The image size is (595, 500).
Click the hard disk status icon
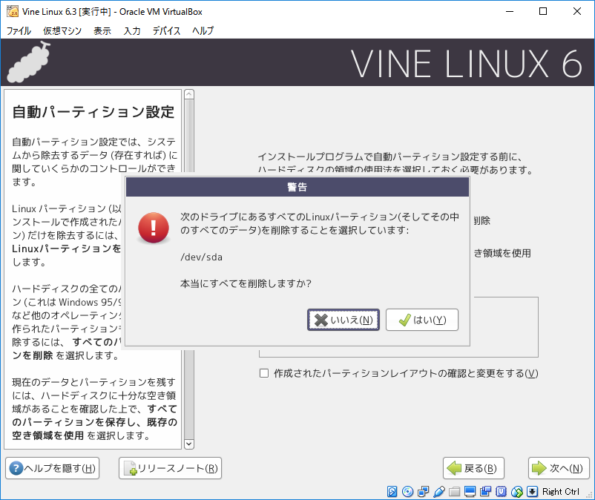[x=391, y=492]
